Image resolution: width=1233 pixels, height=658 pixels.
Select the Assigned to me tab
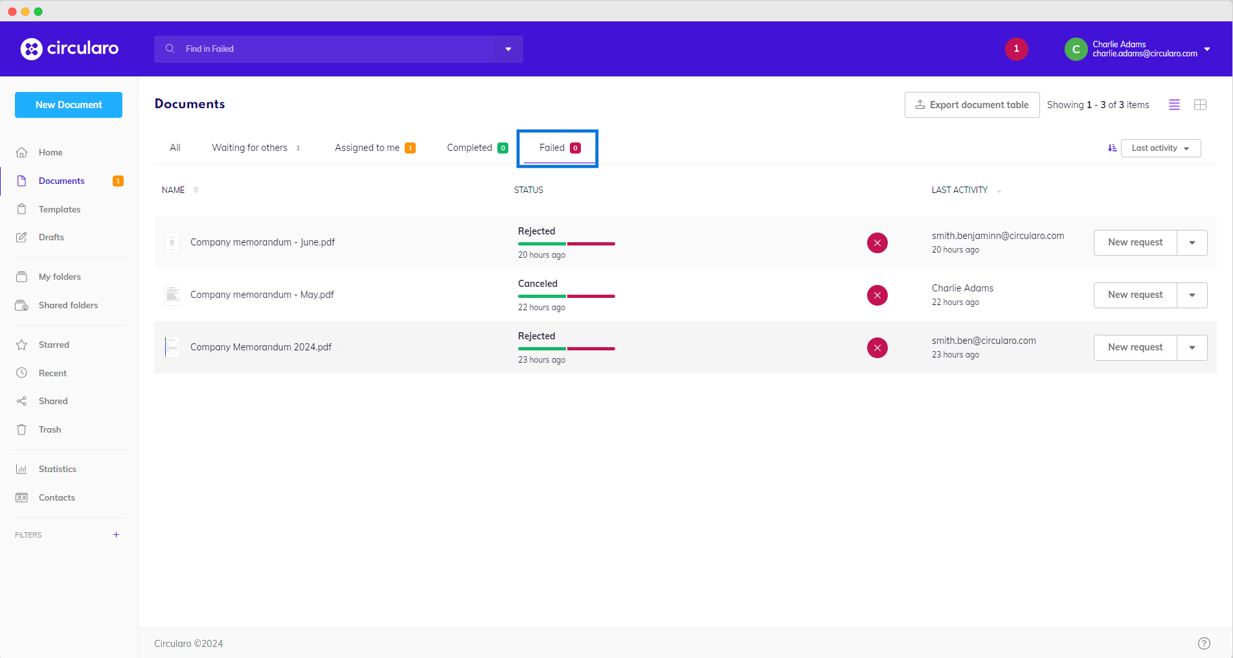coord(374,148)
